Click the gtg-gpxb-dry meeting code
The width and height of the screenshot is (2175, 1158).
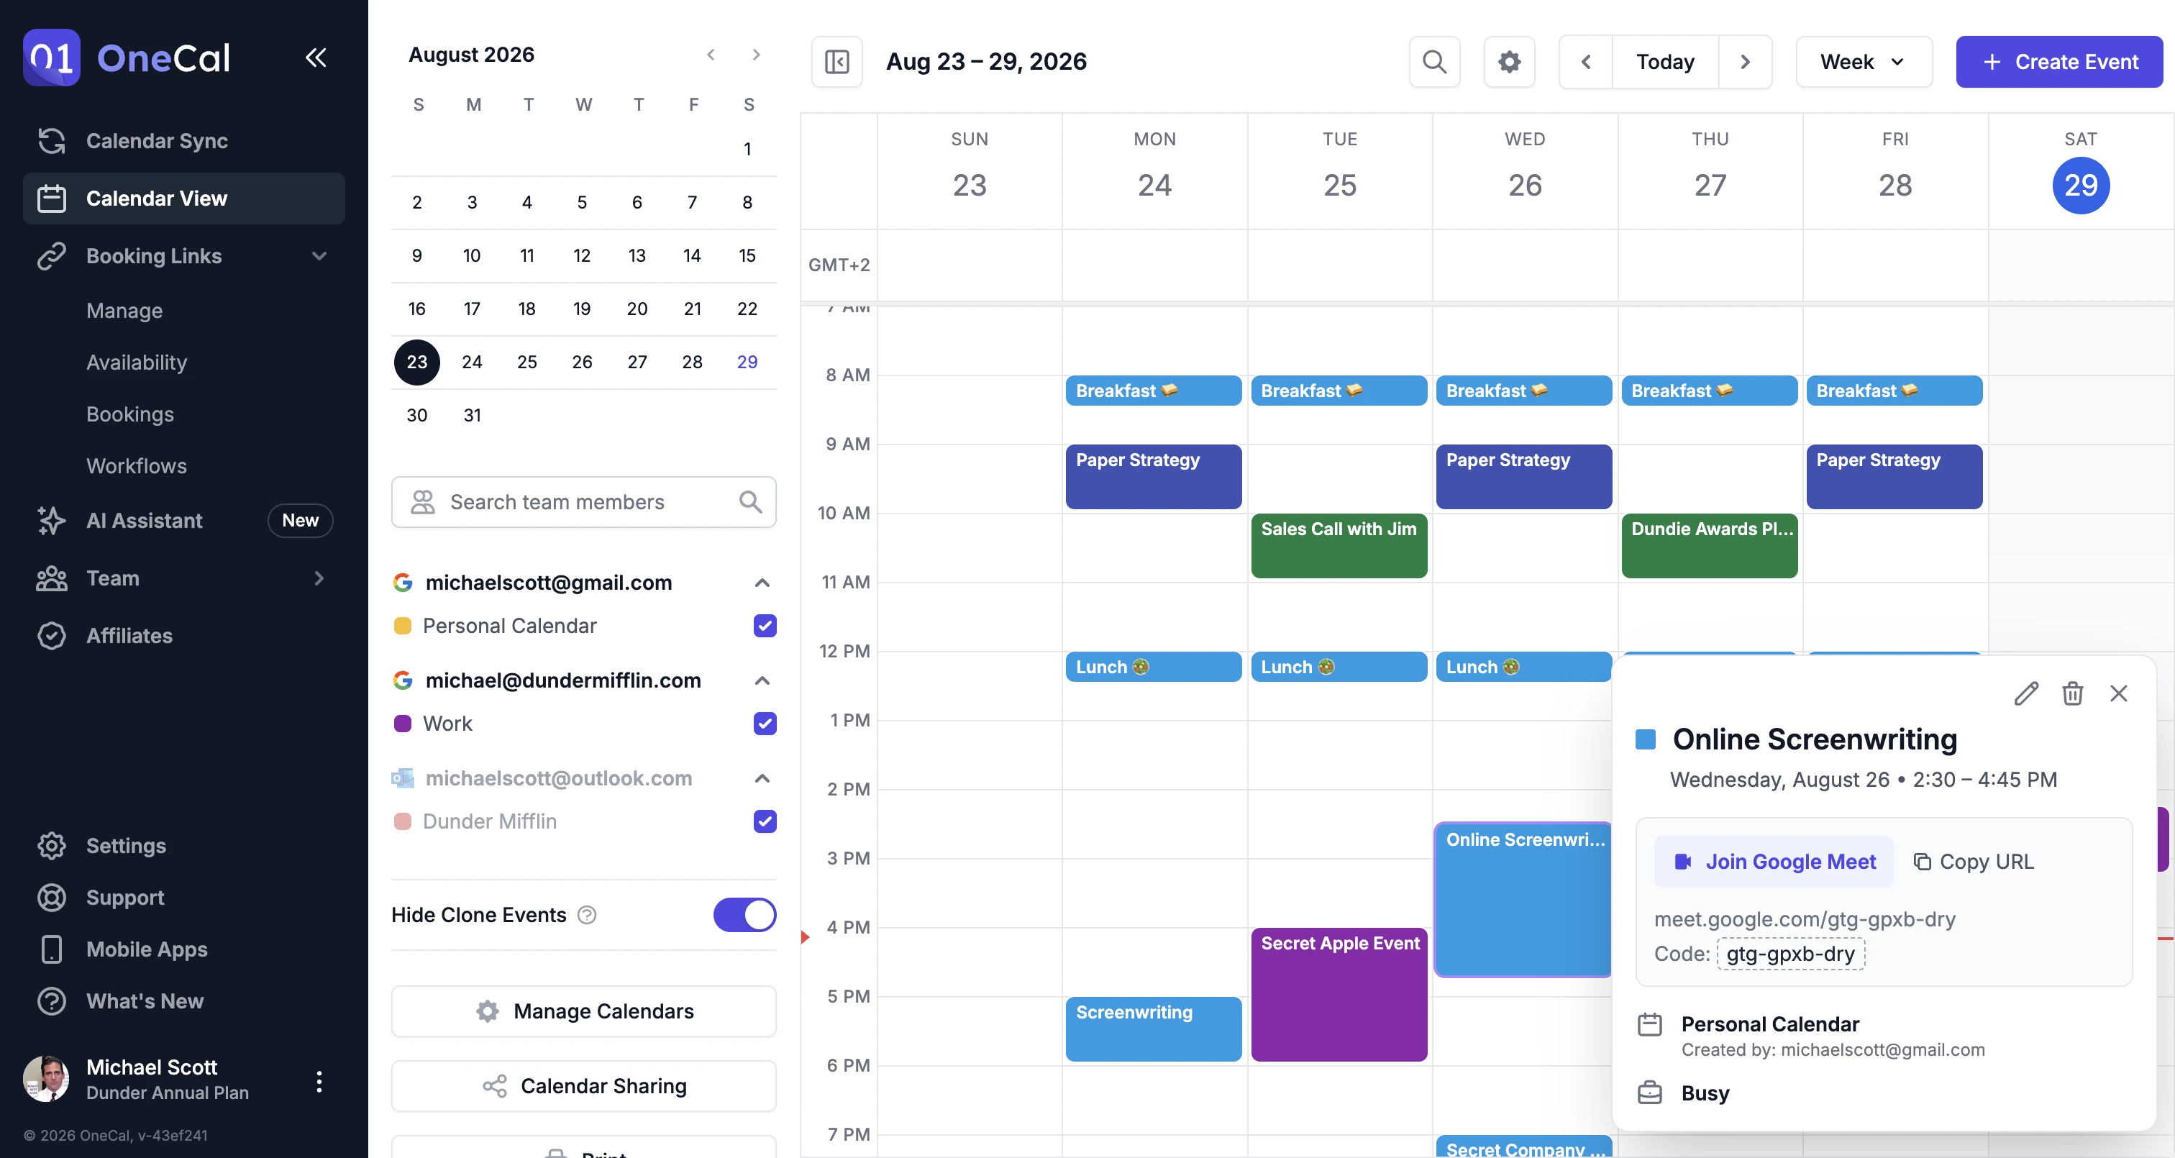tap(1791, 954)
